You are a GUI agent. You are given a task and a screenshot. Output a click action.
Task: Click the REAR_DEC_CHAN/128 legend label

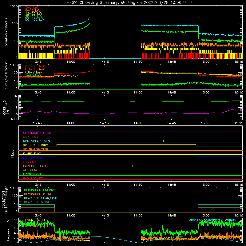(41, 198)
